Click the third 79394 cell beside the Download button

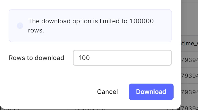(x=189, y=92)
